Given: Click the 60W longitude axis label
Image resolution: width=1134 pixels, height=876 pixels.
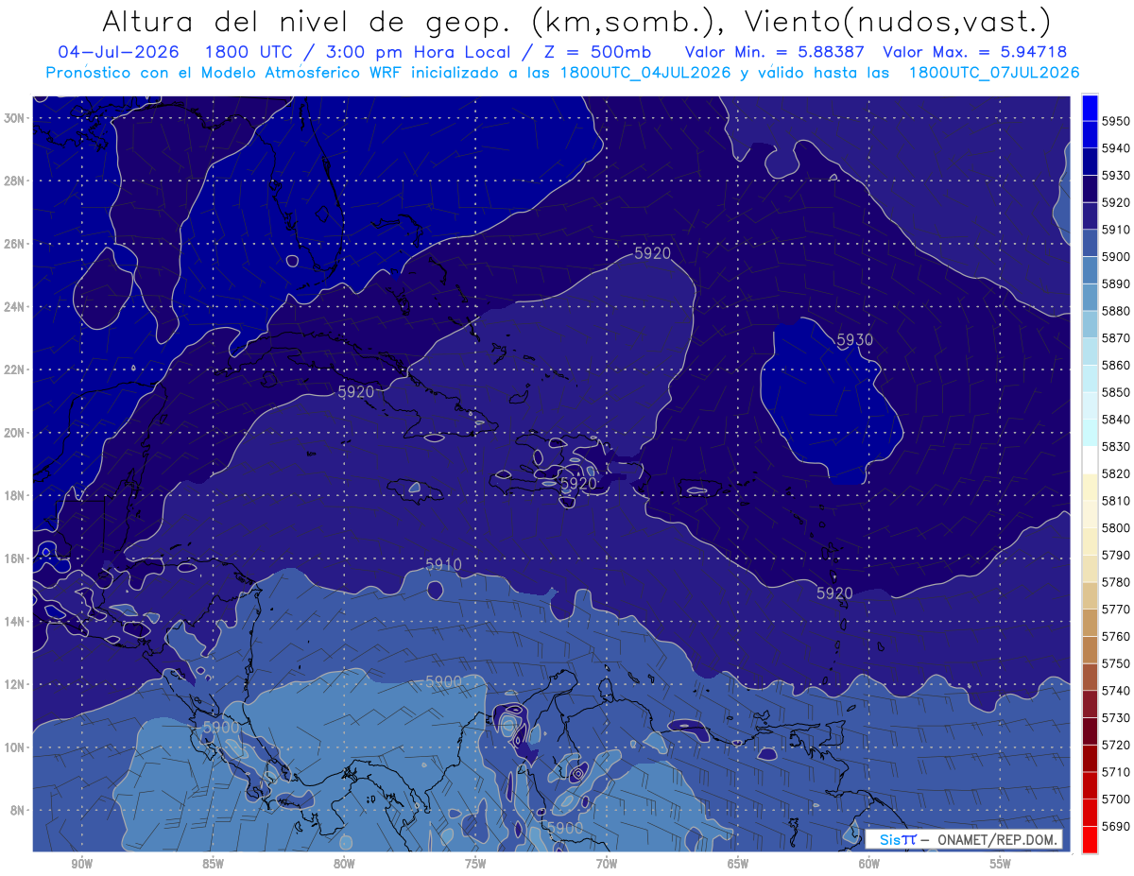Looking at the screenshot, I should click(869, 864).
